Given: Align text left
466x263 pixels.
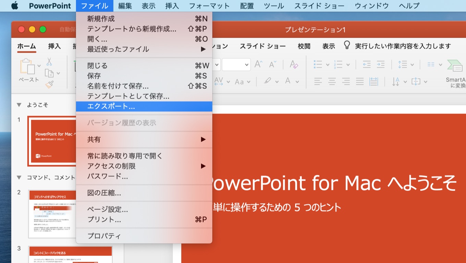Looking at the screenshot, I should tap(318, 81).
